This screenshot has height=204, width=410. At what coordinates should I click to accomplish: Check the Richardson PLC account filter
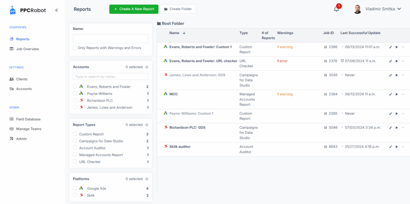tap(75, 100)
